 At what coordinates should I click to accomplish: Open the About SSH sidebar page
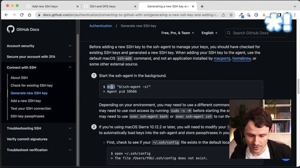(x=19, y=78)
